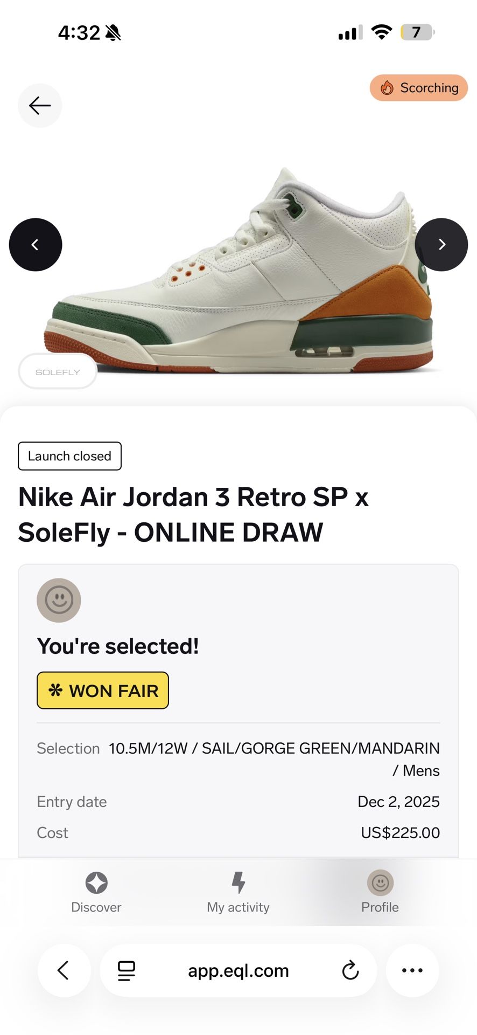Tap the back arrow above the sneaker

(40, 106)
